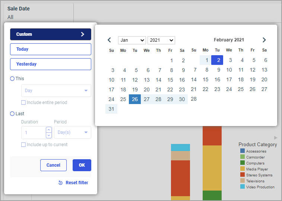Click the Televisions legend color swatch
This screenshot has width=282, height=201.
tap(243, 181)
